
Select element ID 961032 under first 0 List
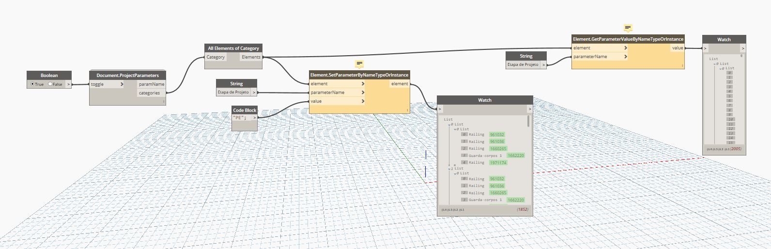point(497,135)
